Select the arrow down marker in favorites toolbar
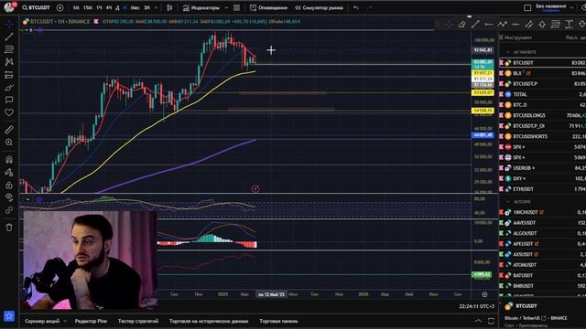 582,25
